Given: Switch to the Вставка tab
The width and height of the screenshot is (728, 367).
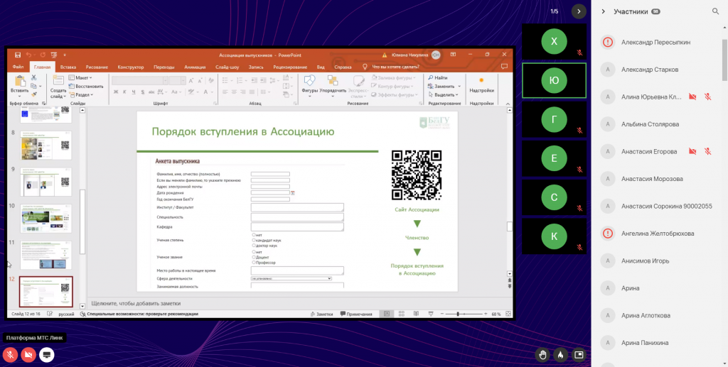Looking at the screenshot, I should pyautogui.click(x=68, y=67).
